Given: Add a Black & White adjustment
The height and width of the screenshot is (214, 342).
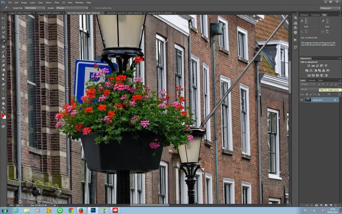Looking at the screenshot, I should point(315,71).
